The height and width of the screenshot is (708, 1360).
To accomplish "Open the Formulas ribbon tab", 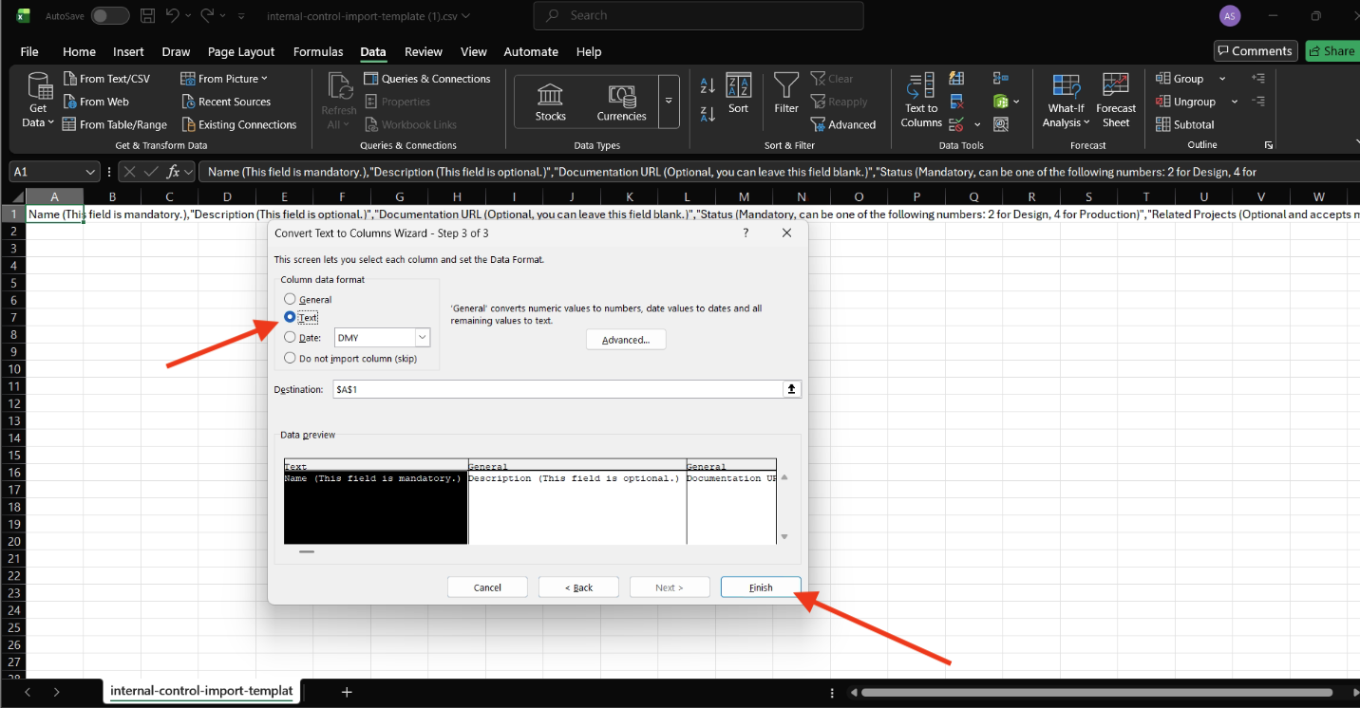I will (318, 51).
